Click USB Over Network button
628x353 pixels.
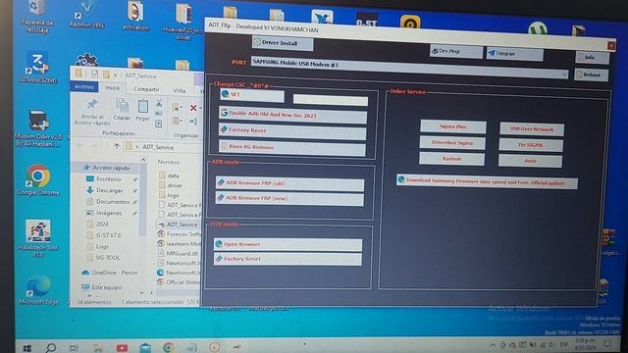[532, 129]
